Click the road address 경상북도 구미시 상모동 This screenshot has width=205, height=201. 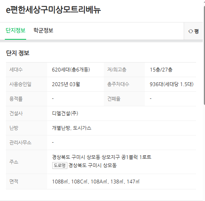(x=93, y=165)
